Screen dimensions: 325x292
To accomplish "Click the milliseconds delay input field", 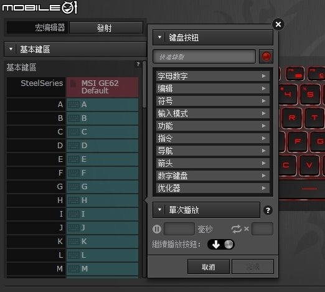I will pyautogui.click(x=179, y=229).
